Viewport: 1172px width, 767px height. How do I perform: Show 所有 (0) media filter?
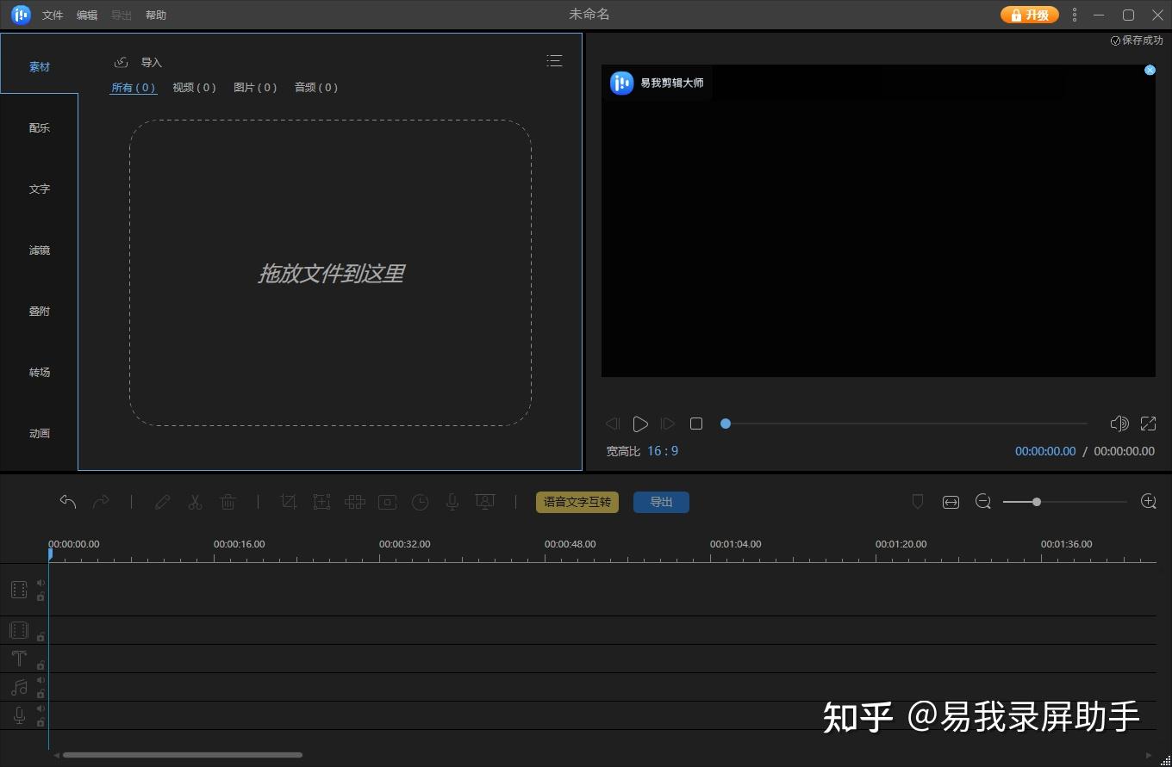134,87
